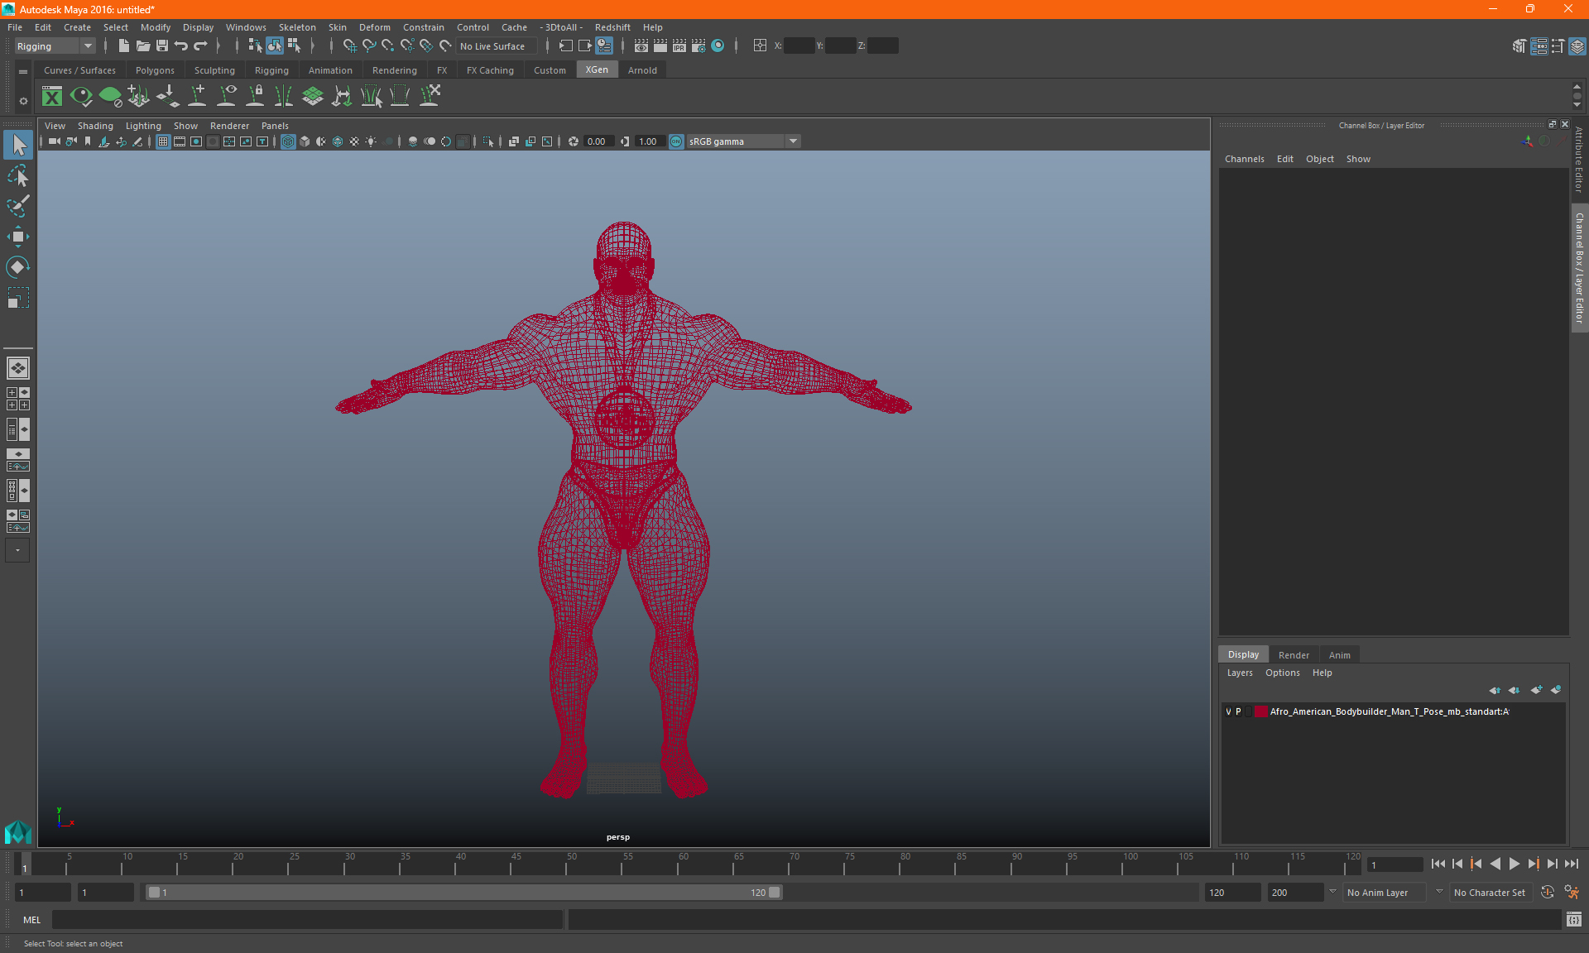Click the XGen tab
Viewport: 1589px width, 953px height.
596,70
